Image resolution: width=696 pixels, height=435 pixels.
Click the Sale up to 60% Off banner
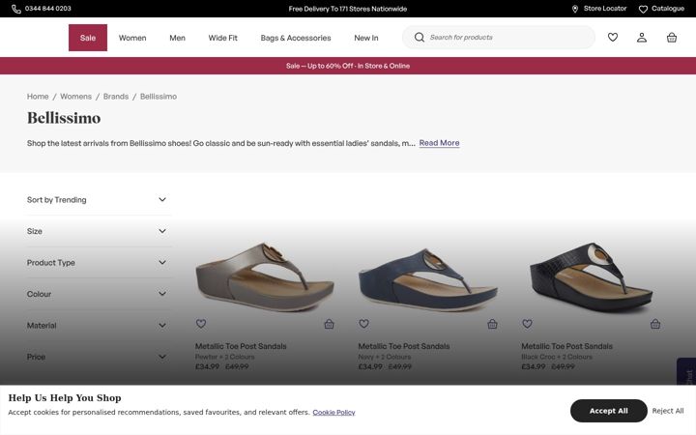[x=348, y=66]
